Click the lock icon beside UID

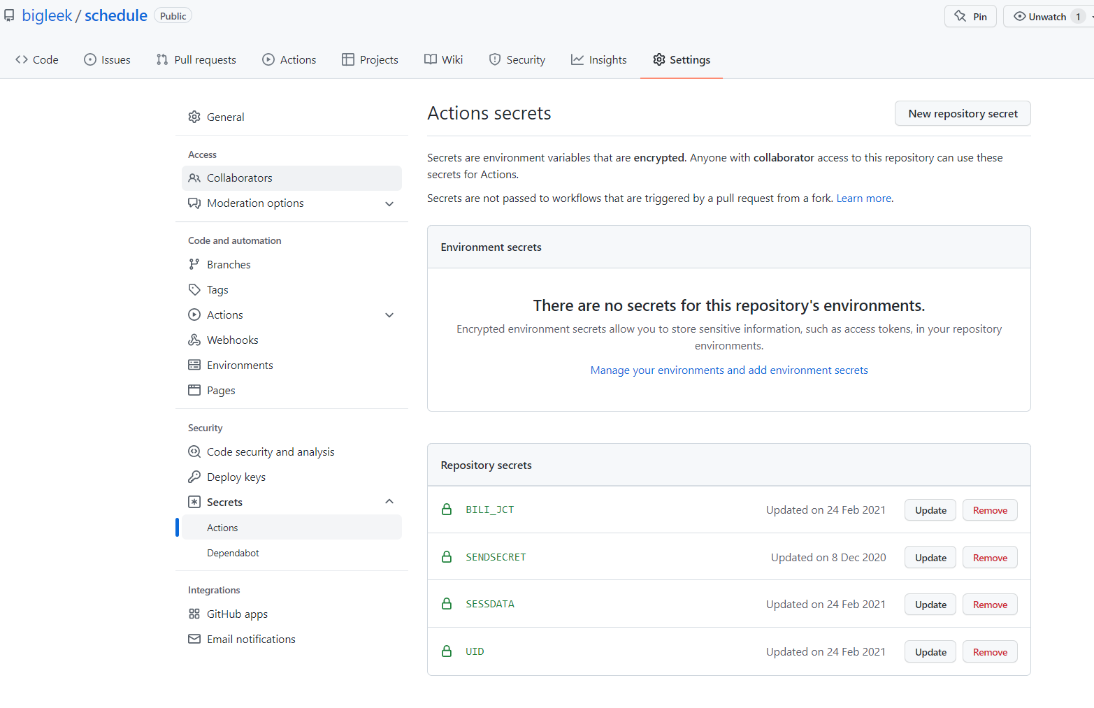447,651
